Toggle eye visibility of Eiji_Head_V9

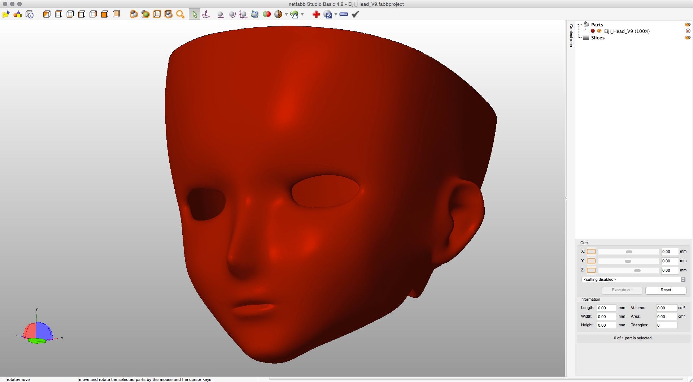click(x=599, y=31)
